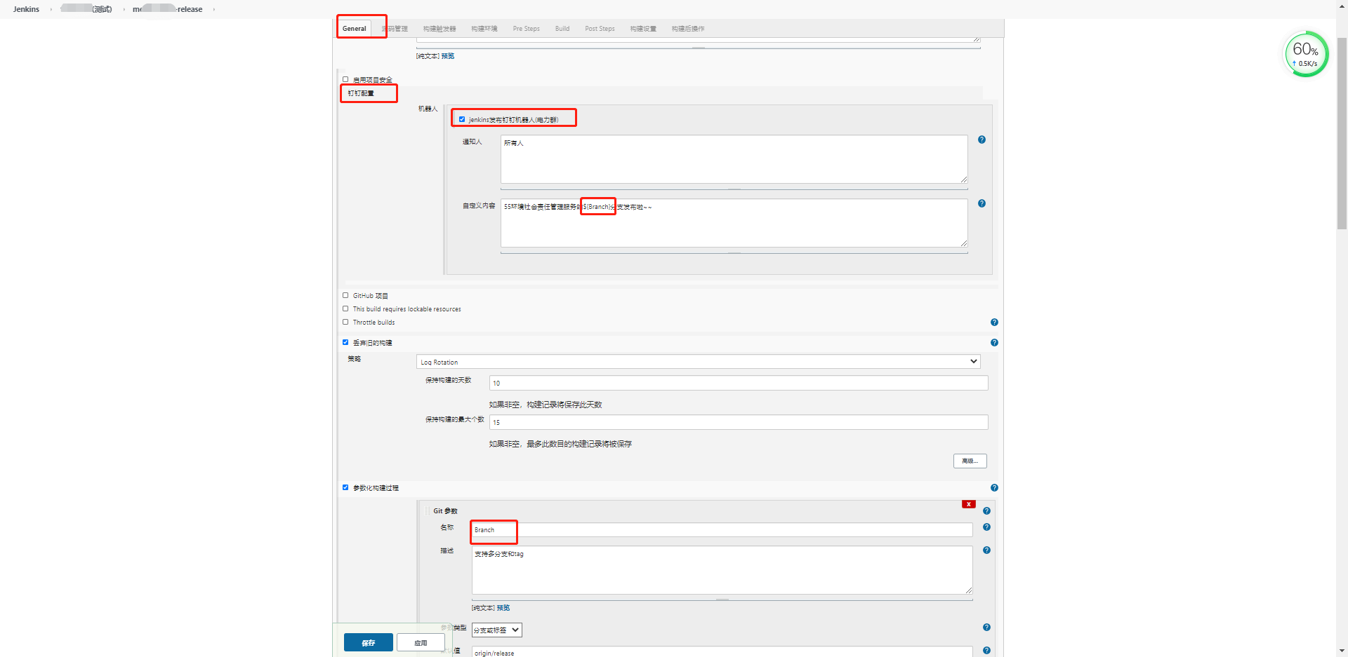Open help icon beside Git 参数 header
Screen dimensions: 1348x657
coord(986,511)
